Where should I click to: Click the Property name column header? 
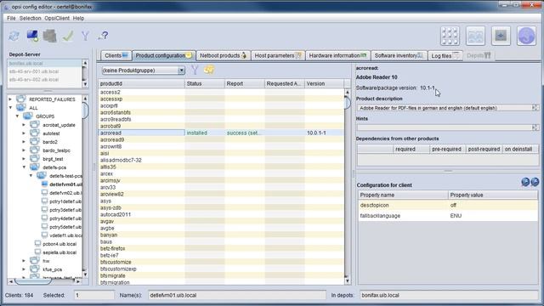pos(403,195)
